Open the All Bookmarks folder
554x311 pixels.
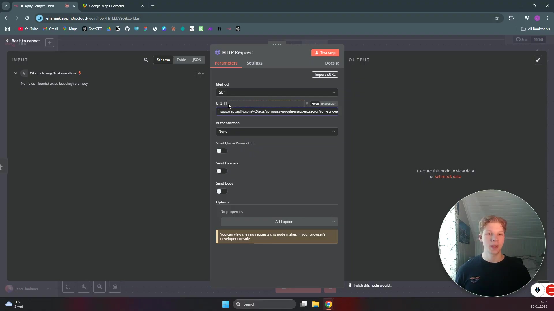(x=535, y=29)
